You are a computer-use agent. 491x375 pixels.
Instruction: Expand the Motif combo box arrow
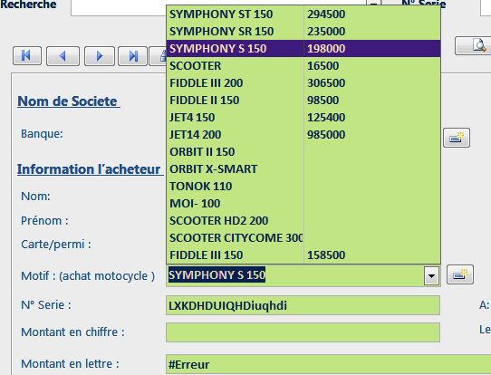(431, 275)
